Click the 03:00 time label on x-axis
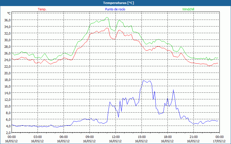231x144 pixels. click(38, 137)
